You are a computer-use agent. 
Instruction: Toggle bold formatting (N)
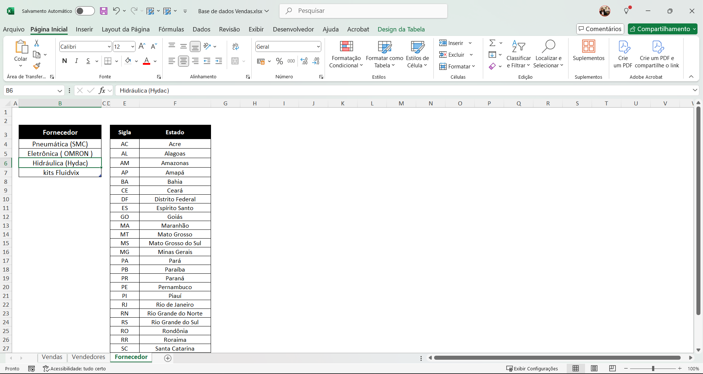click(x=64, y=61)
